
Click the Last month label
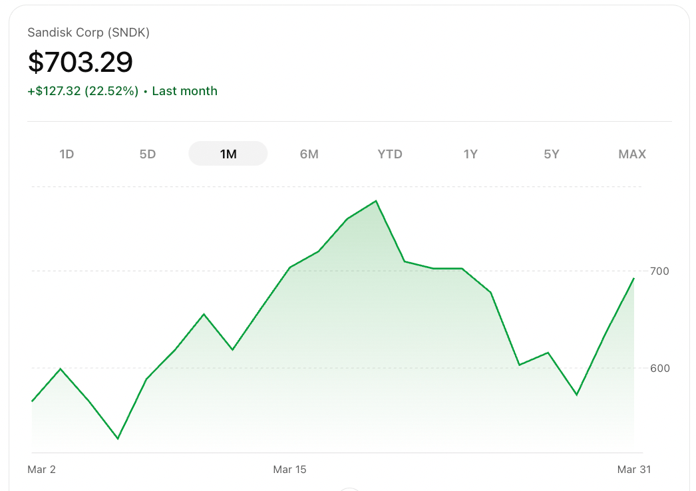click(x=184, y=91)
